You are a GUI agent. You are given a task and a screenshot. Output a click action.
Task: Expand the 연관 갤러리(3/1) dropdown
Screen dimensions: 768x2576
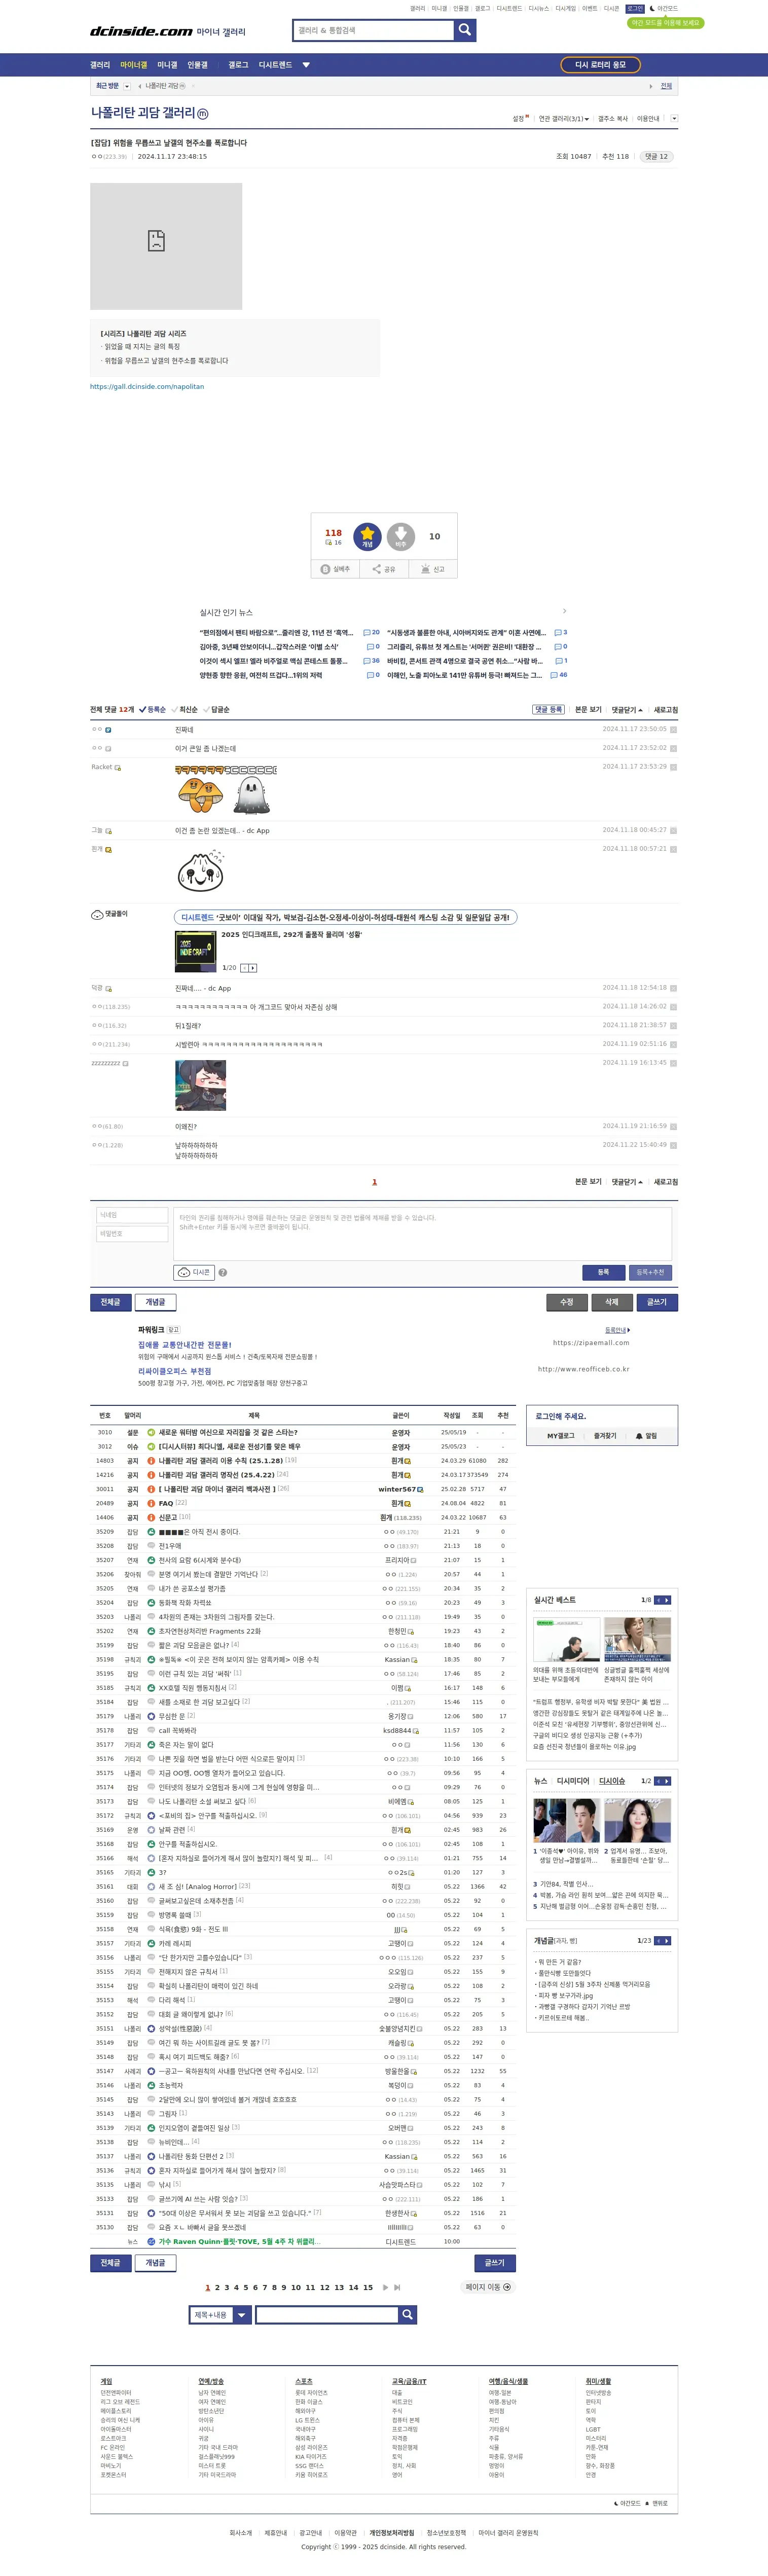(564, 118)
